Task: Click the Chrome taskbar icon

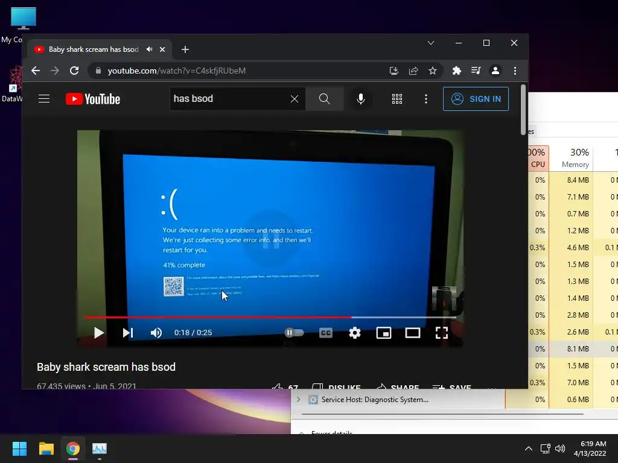Action: [73, 449]
